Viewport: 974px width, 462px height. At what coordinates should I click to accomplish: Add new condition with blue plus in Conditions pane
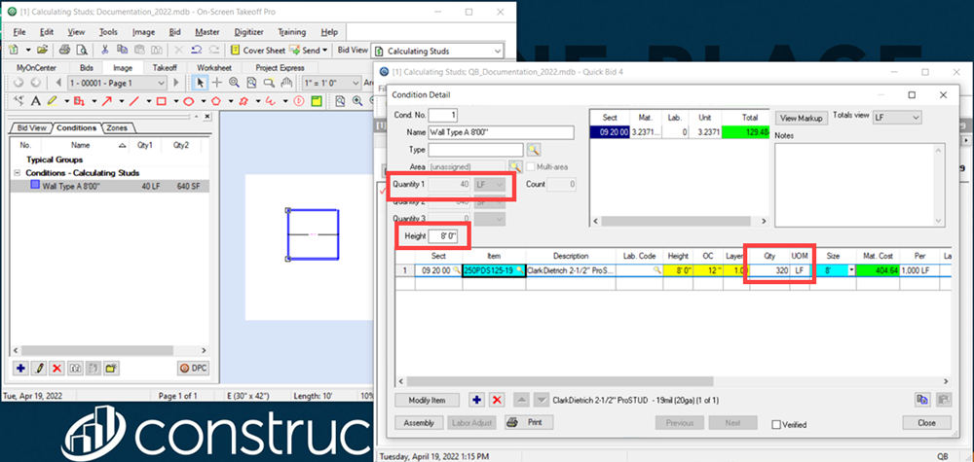tap(20, 368)
